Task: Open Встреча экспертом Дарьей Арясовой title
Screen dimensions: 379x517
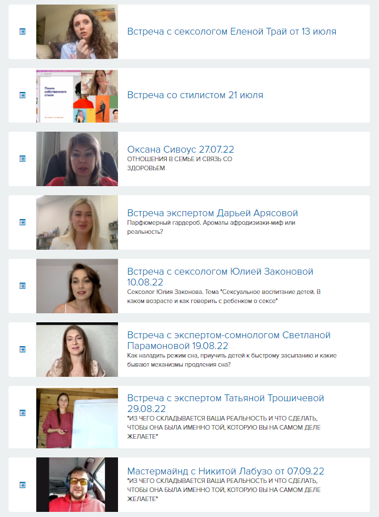Action: (x=213, y=213)
